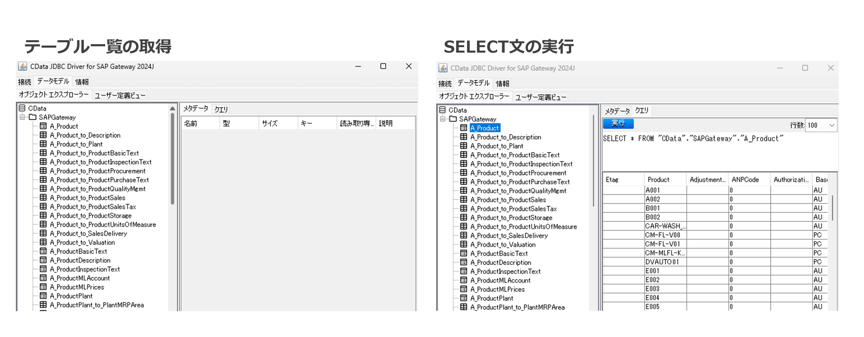Click the CData database icon in left window
Screen dimensions: 864x337
pyautogui.click(x=22, y=108)
